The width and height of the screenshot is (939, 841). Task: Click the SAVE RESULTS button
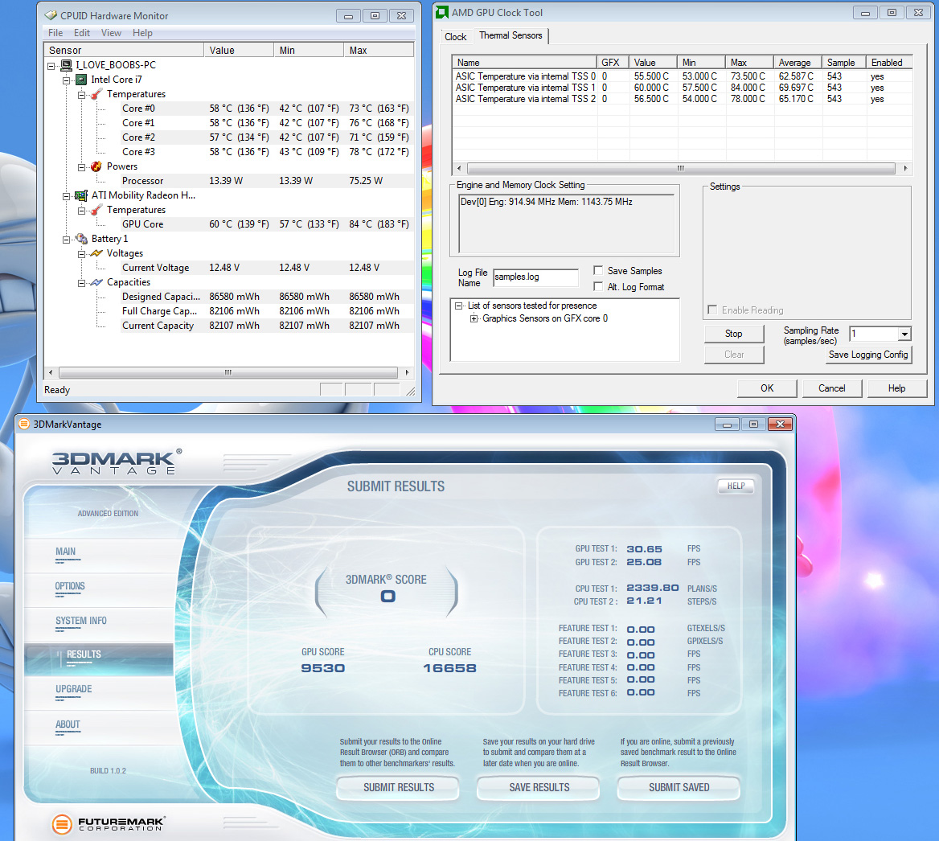tap(539, 788)
